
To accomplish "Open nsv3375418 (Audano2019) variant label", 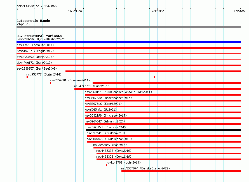I will coord(106,133).
